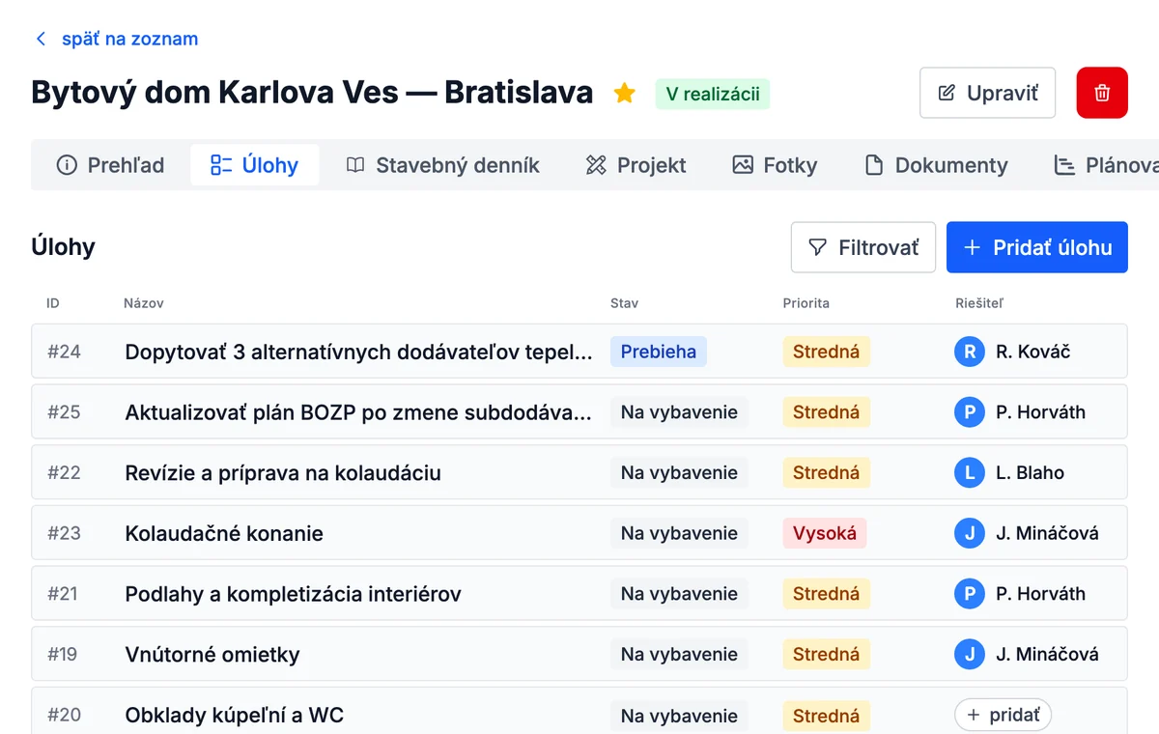Click Stredná priority of task #21
Screen dimensions: 1159x734
click(x=827, y=594)
